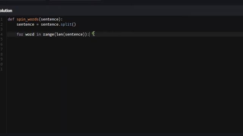Viewport: 243px width, 136px height.
Task: Click the 'sentence' variable assigned on line 2
Action: coord(25,24)
